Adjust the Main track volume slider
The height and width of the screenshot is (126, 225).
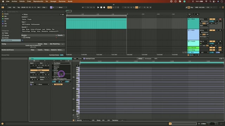coord(212,52)
